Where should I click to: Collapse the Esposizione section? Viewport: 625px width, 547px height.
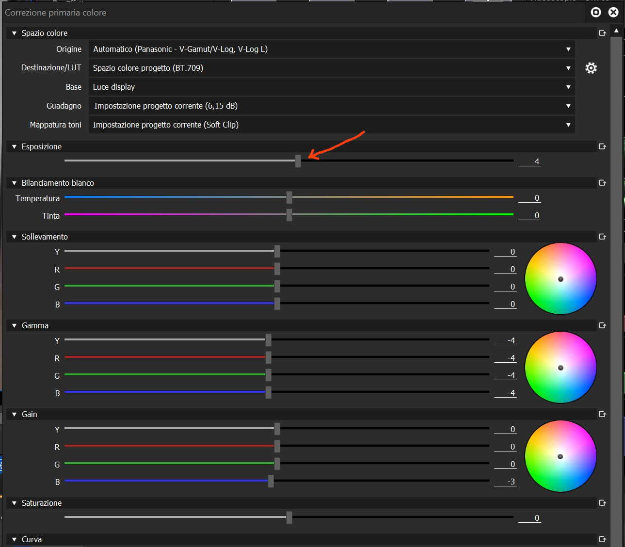[14, 146]
